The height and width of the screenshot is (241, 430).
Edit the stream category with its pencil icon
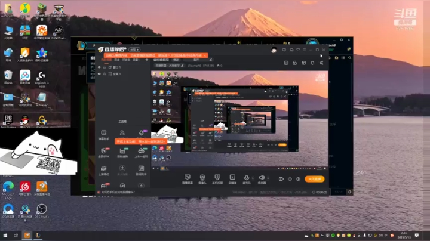coord(182,66)
